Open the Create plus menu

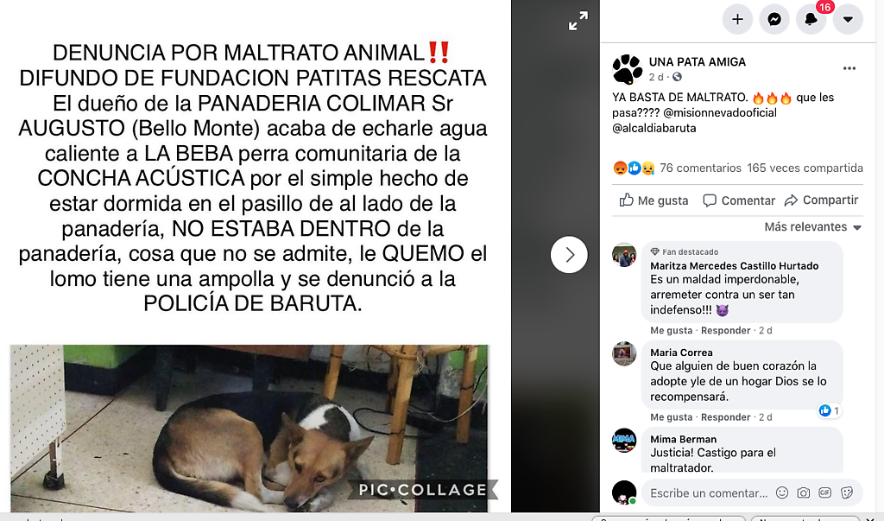coord(737,19)
